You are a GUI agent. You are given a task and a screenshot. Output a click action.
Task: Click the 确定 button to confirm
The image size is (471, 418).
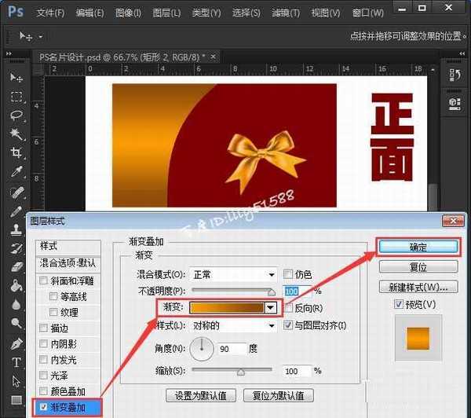(418, 247)
